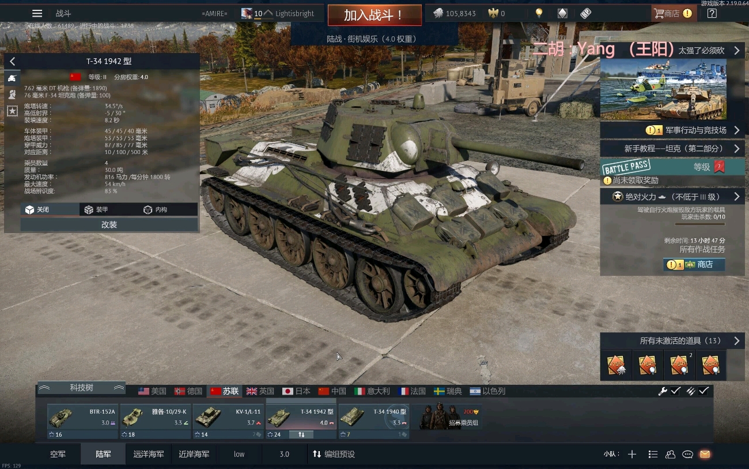This screenshot has height=469, width=749.
Task: Open the lightbulb hints icon
Action: coord(539,13)
